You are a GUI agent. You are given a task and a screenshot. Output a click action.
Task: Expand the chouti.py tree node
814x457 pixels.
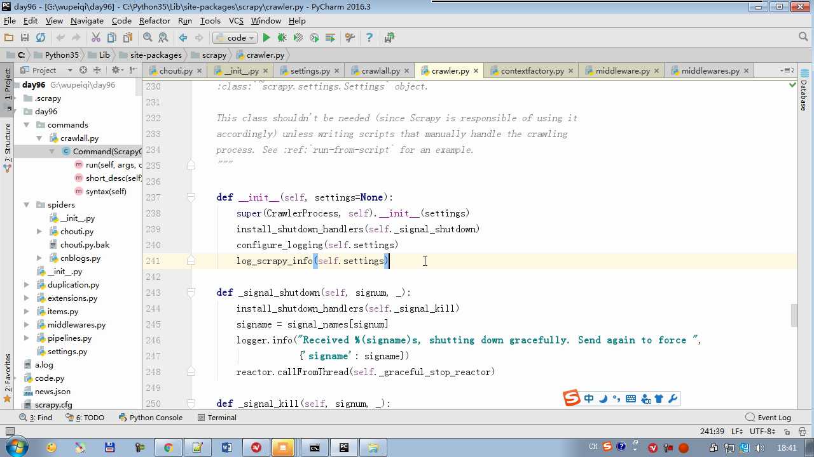(x=39, y=232)
